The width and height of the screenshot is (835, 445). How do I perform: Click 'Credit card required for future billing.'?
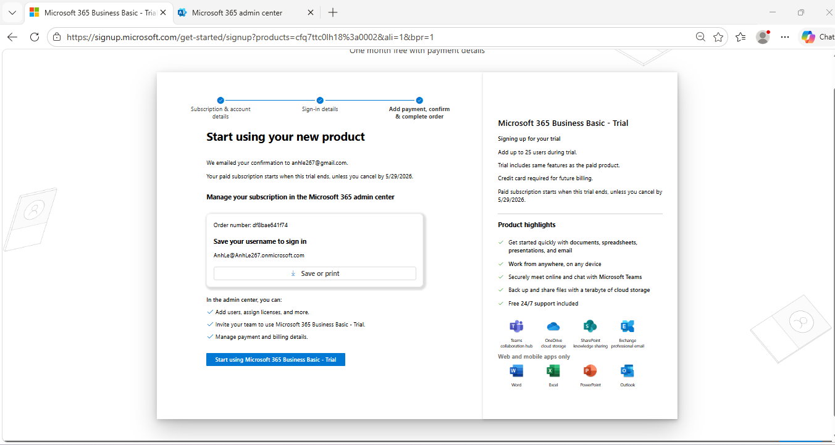pos(545,178)
